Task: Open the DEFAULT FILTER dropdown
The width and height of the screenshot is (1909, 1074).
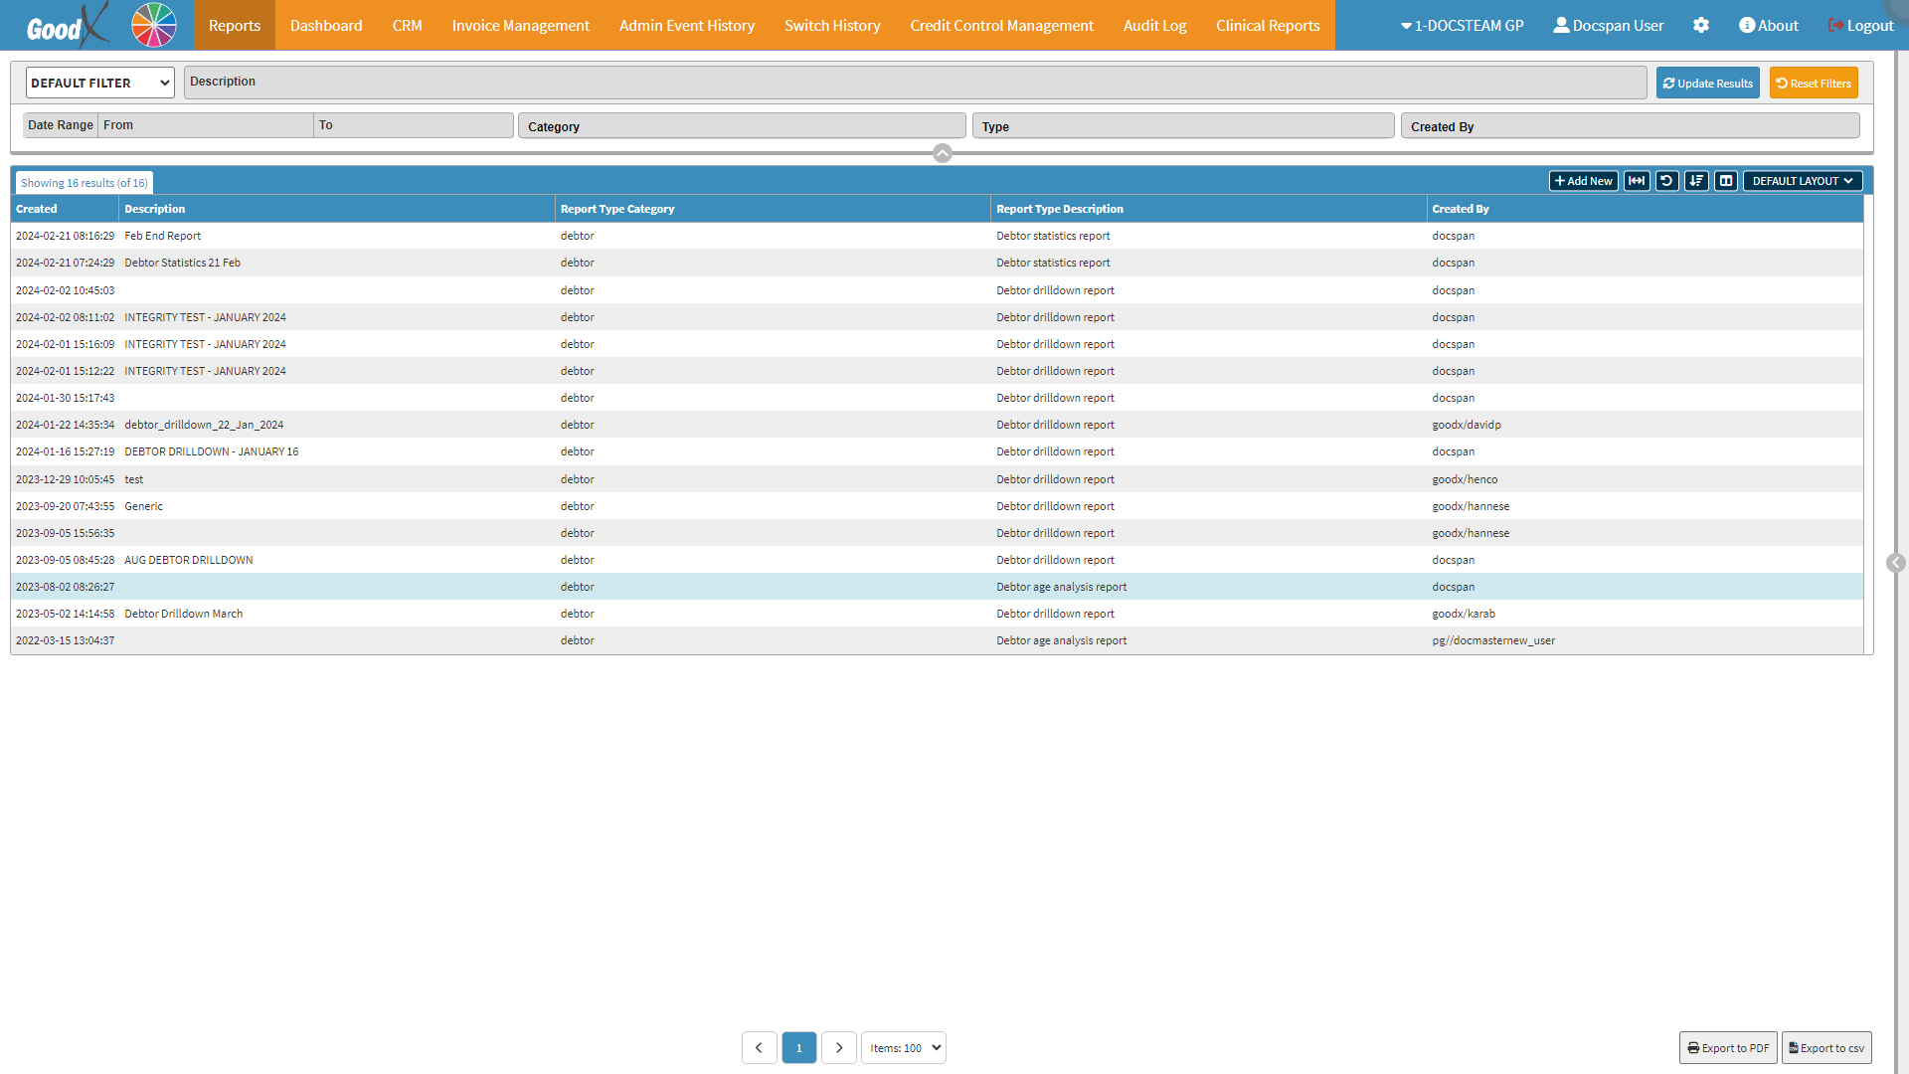Action: [99, 83]
